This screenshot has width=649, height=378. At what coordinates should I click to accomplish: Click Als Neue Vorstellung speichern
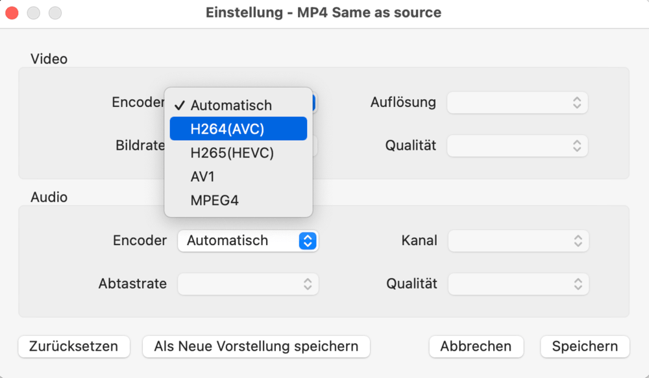(x=256, y=346)
